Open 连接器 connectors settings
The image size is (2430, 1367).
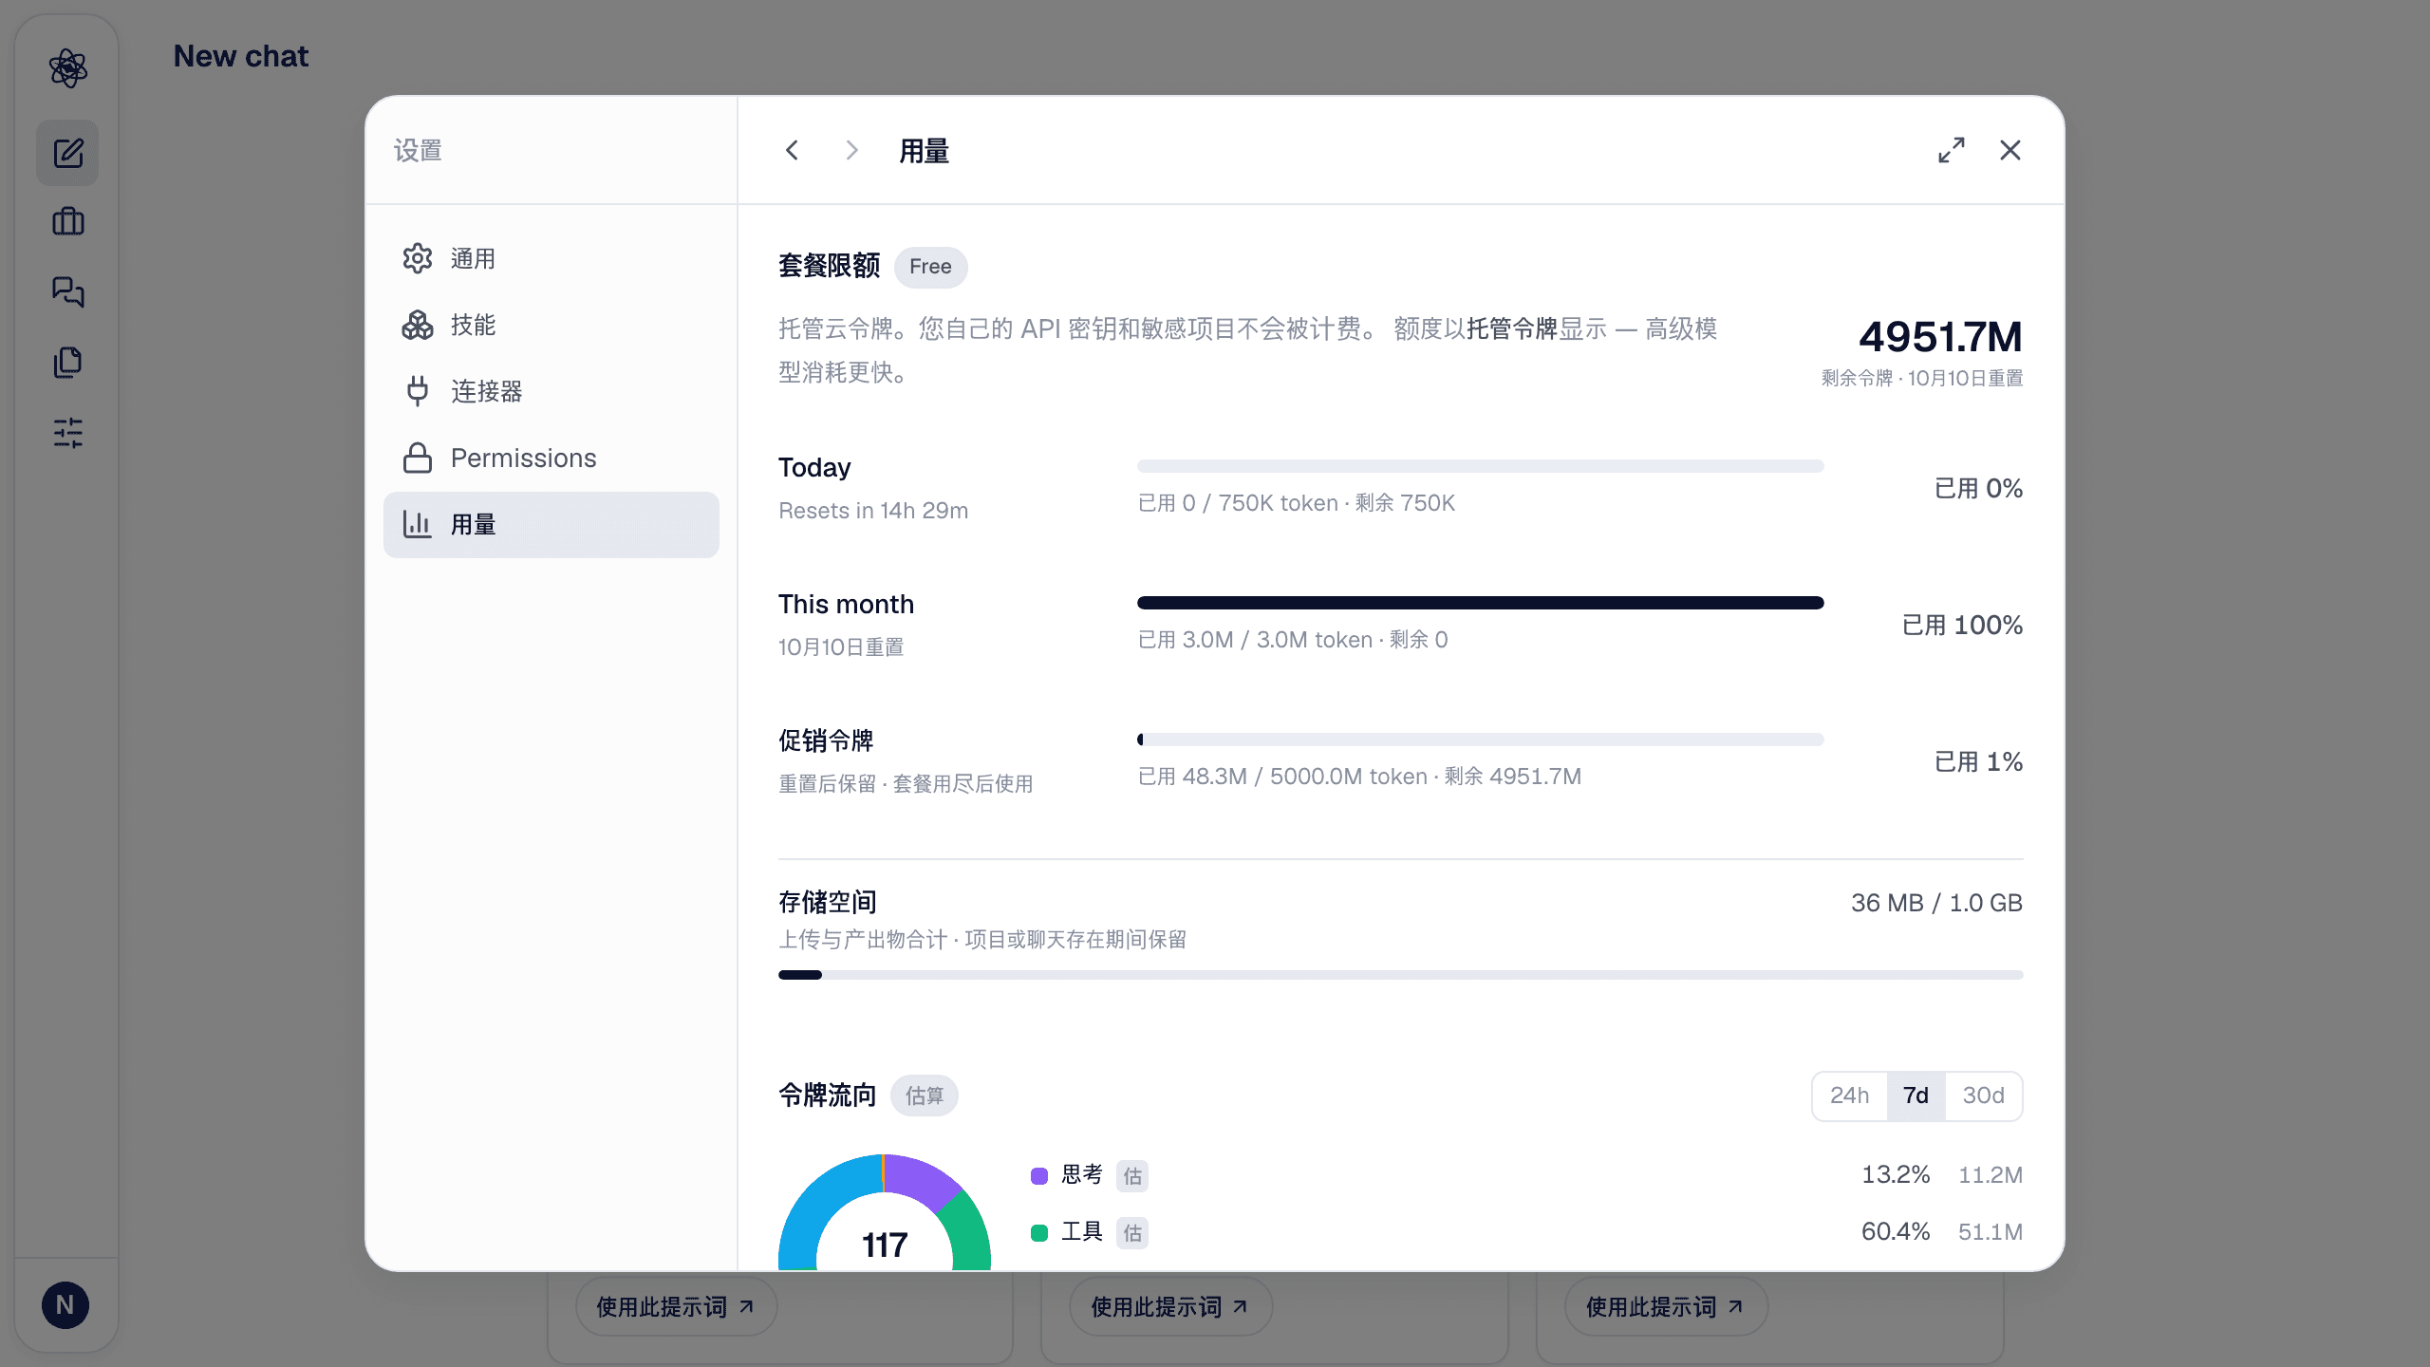click(x=551, y=391)
